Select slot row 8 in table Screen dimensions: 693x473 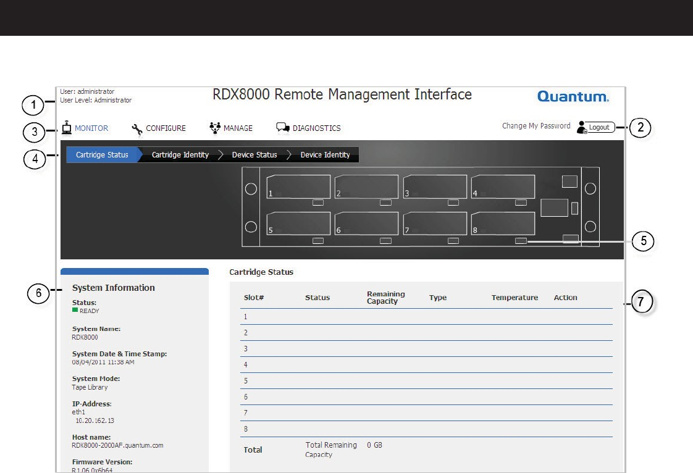pyautogui.click(x=427, y=429)
